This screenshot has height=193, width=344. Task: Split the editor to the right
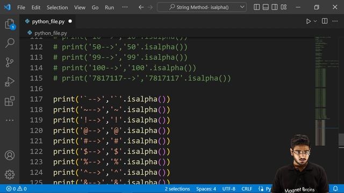(x=325, y=21)
